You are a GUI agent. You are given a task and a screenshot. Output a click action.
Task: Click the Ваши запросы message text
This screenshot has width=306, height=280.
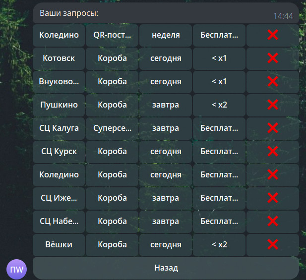(69, 13)
